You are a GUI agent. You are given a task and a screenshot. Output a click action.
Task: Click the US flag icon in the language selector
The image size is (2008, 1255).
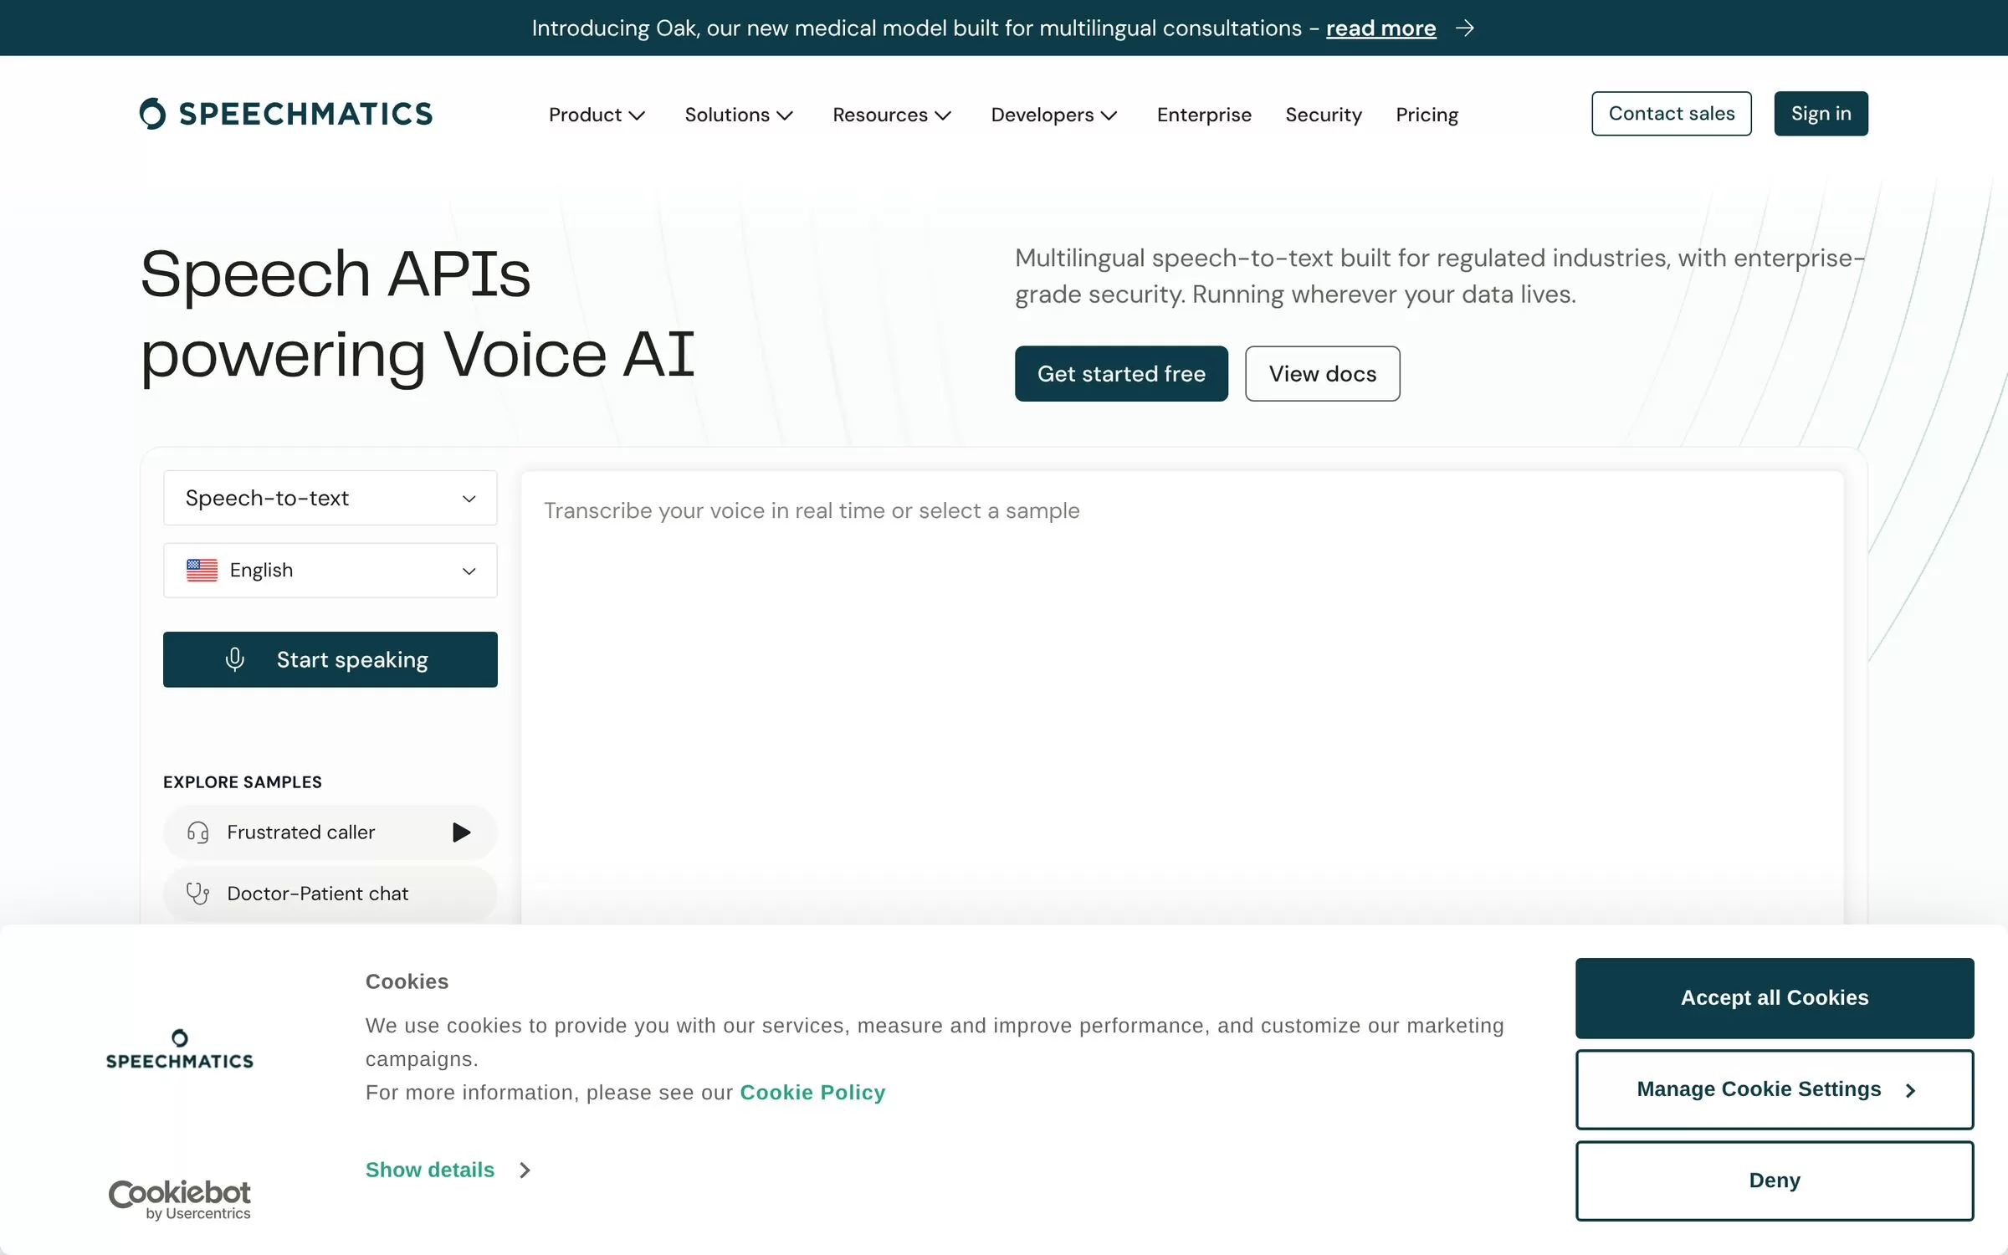202,571
